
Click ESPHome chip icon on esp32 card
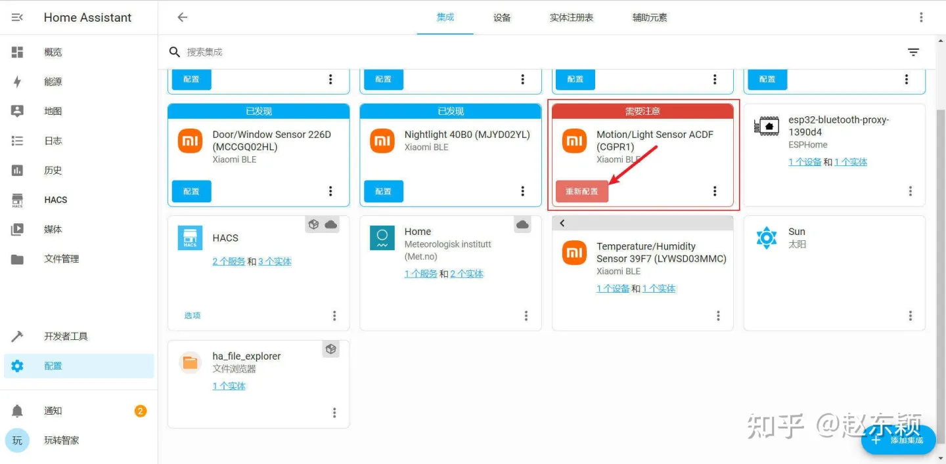[767, 126]
